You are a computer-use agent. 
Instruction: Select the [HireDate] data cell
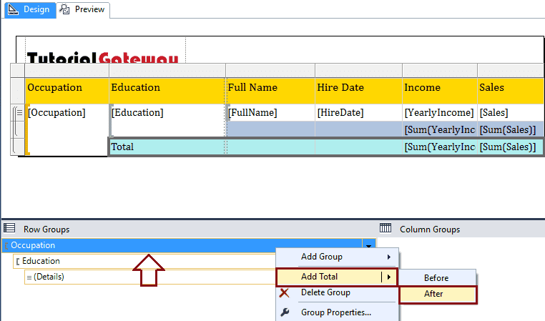[359, 112]
